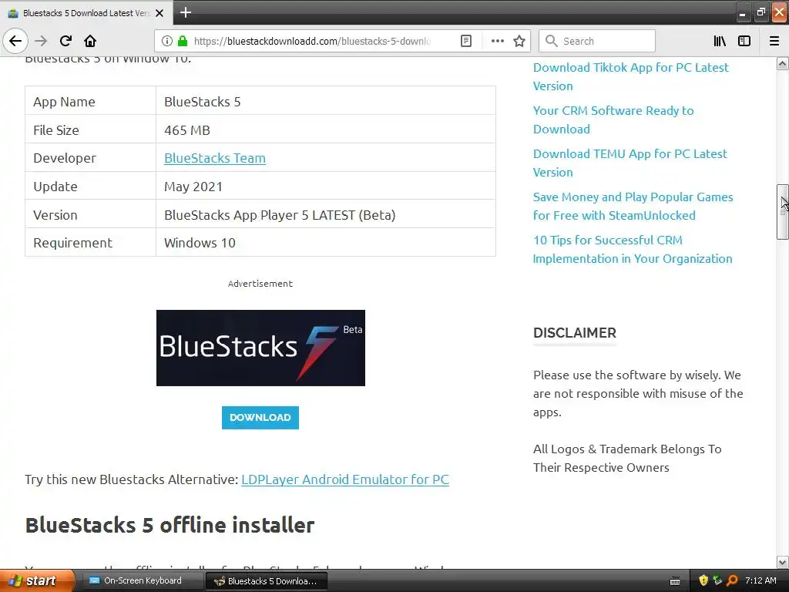Show sidebars button in toolbar
789x592 pixels.
tap(744, 41)
